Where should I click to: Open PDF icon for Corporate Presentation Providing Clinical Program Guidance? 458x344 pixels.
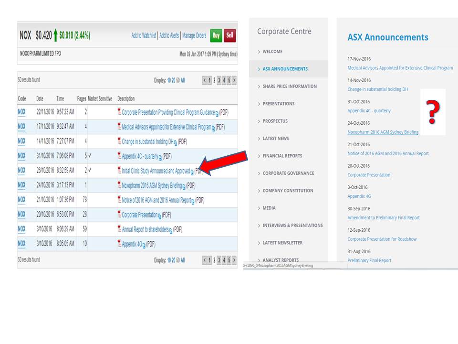point(119,112)
